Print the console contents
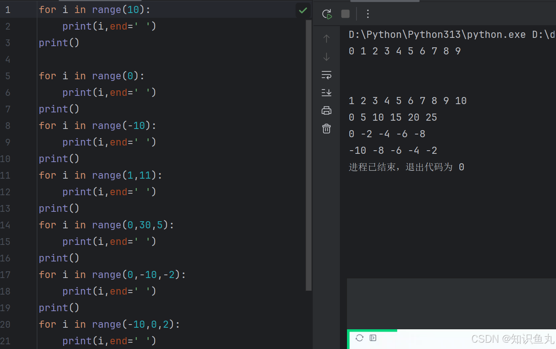This screenshot has width=556, height=349. (326, 110)
